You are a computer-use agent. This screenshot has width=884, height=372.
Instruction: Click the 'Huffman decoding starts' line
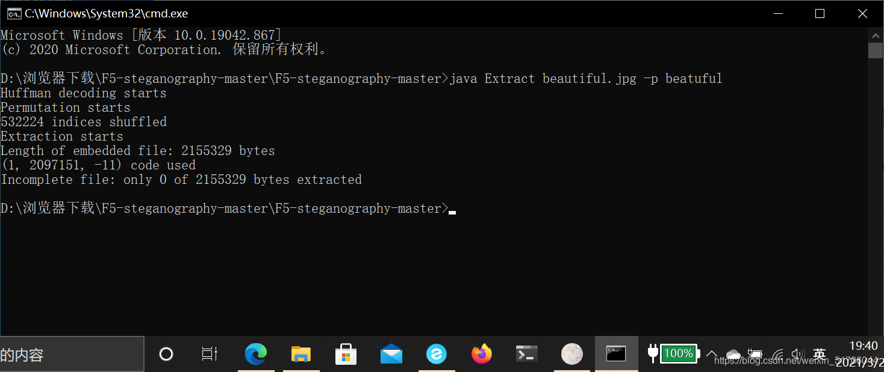coord(84,93)
